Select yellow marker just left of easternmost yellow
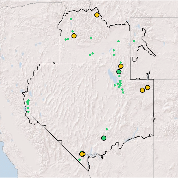The height and width of the screenshot is (178, 178). coord(142,90)
